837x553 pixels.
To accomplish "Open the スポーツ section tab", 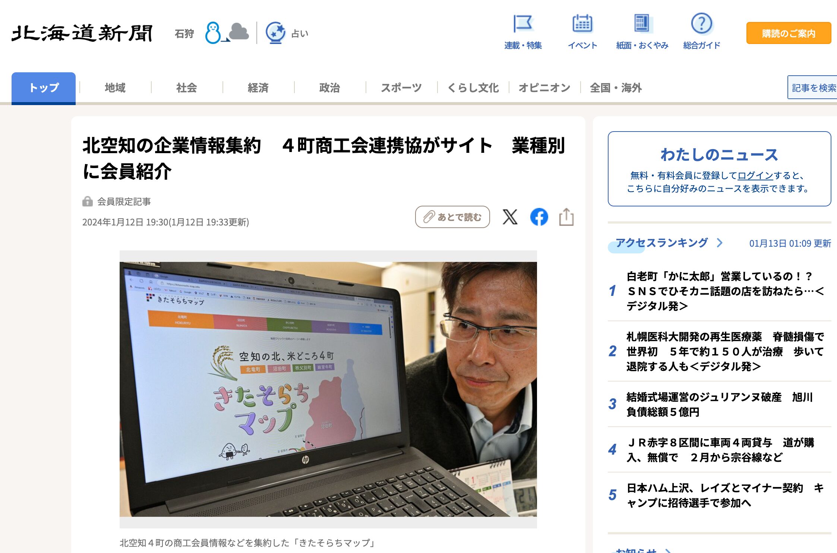I will (x=401, y=88).
